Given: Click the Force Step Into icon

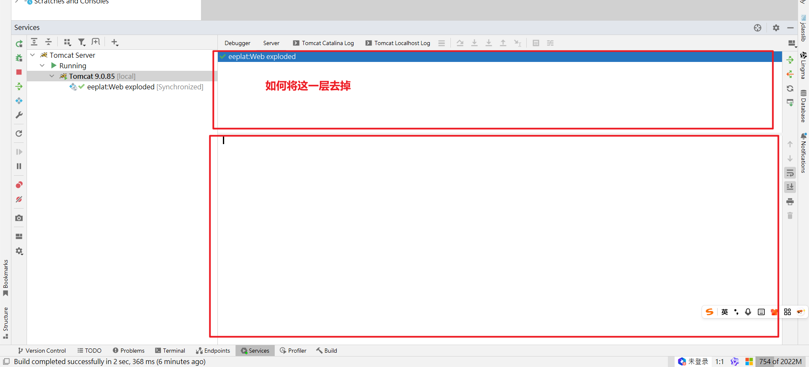Looking at the screenshot, I should click(x=489, y=43).
